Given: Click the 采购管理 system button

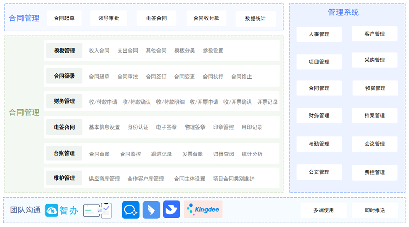Looking at the screenshot, I should pos(374,60).
